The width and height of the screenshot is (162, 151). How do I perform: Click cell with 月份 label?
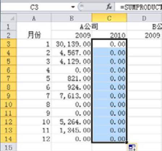[34, 35]
